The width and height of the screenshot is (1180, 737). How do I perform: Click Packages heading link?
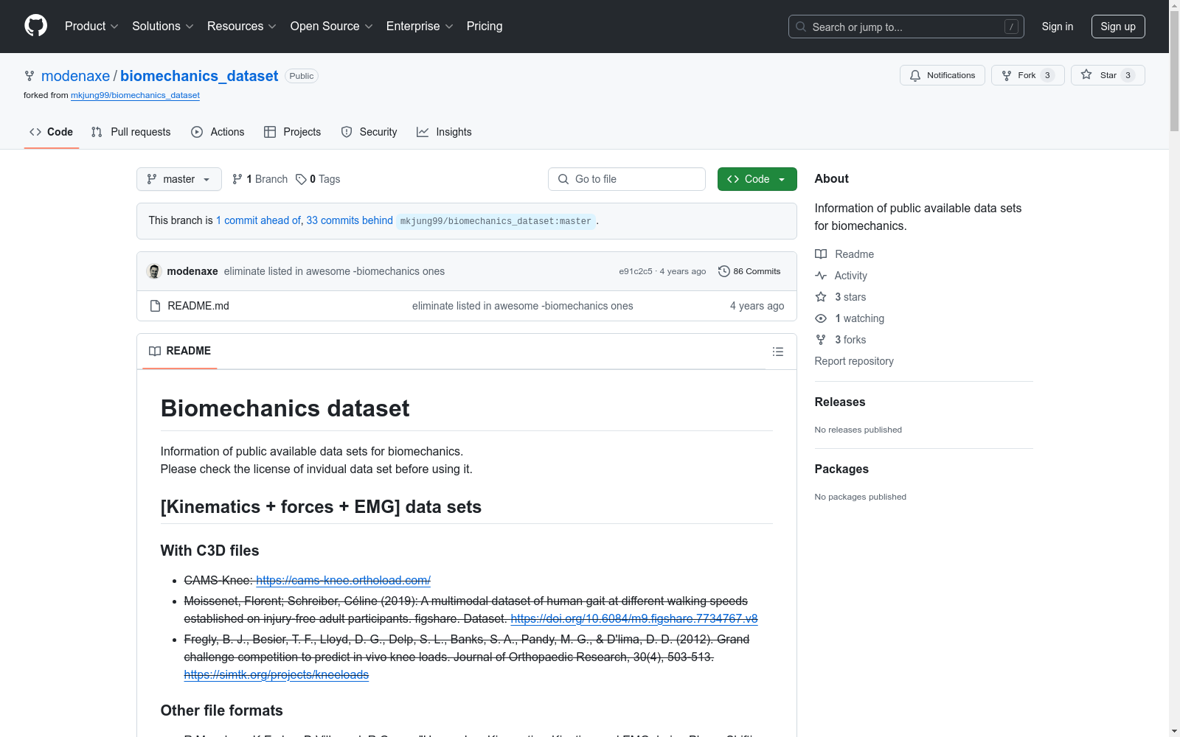click(x=841, y=469)
